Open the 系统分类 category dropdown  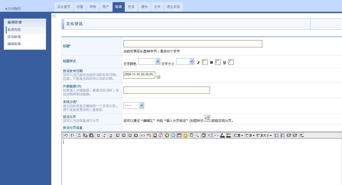pyautogui.click(x=134, y=105)
